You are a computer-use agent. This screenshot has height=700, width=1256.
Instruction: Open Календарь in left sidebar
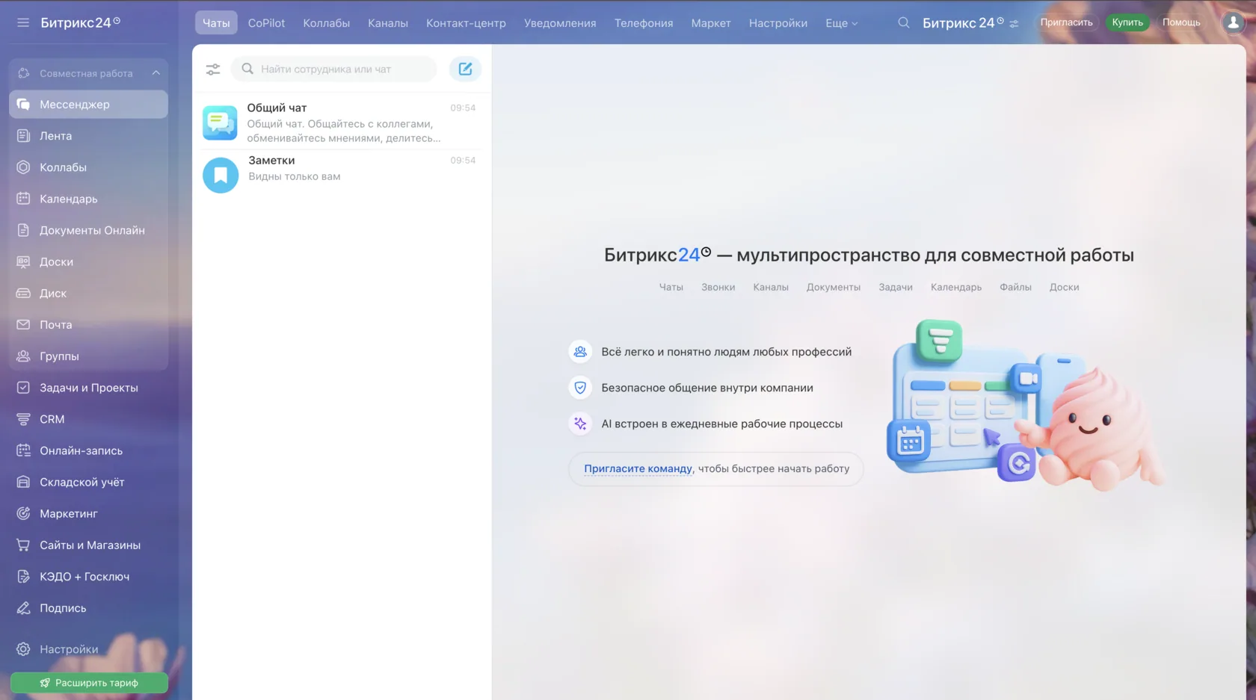click(88, 199)
